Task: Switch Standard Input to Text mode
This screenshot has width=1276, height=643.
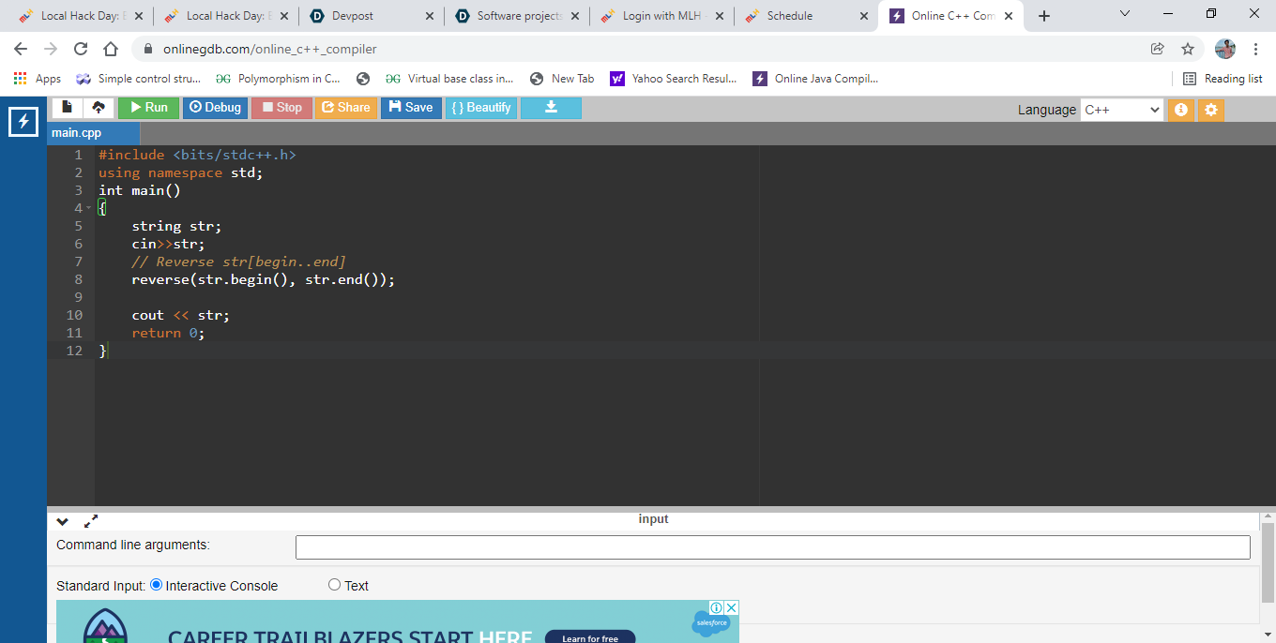Action: click(x=334, y=584)
